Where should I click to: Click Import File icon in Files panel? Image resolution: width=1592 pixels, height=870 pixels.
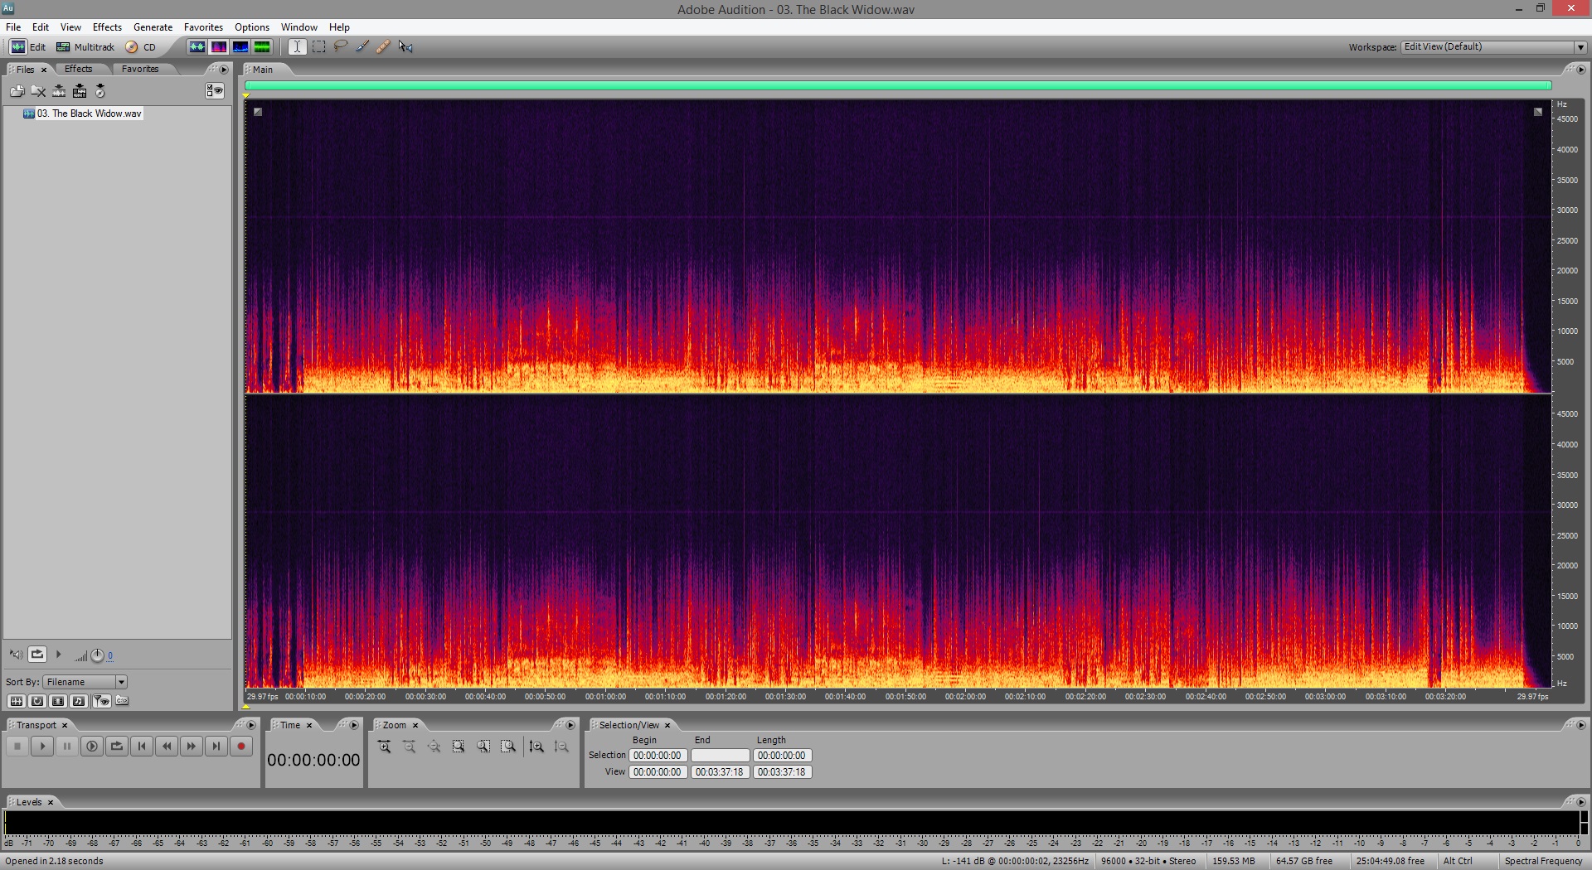(x=17, y=91)
